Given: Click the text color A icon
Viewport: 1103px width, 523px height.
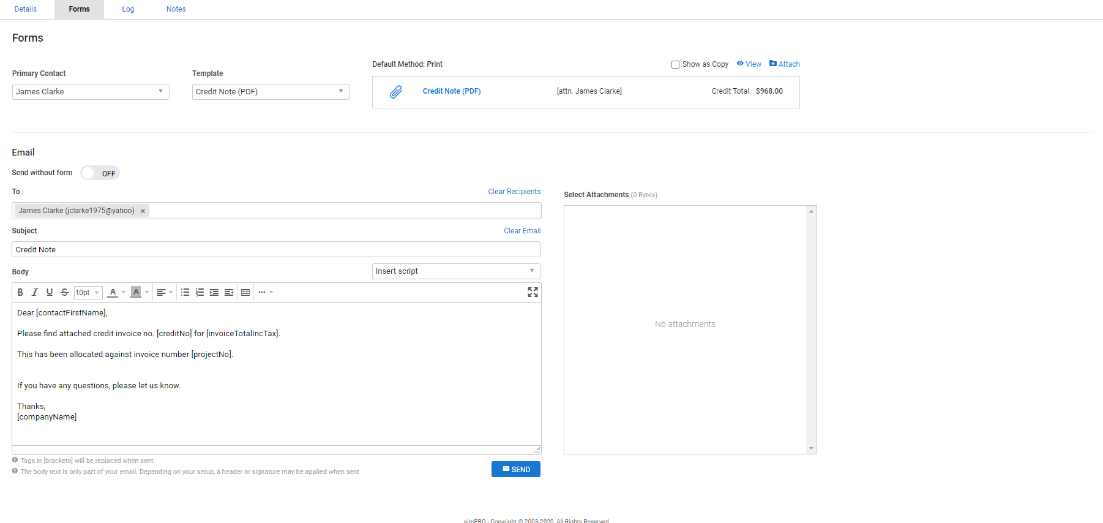Looking at the screenshot, I should click(x=113, y=293).
